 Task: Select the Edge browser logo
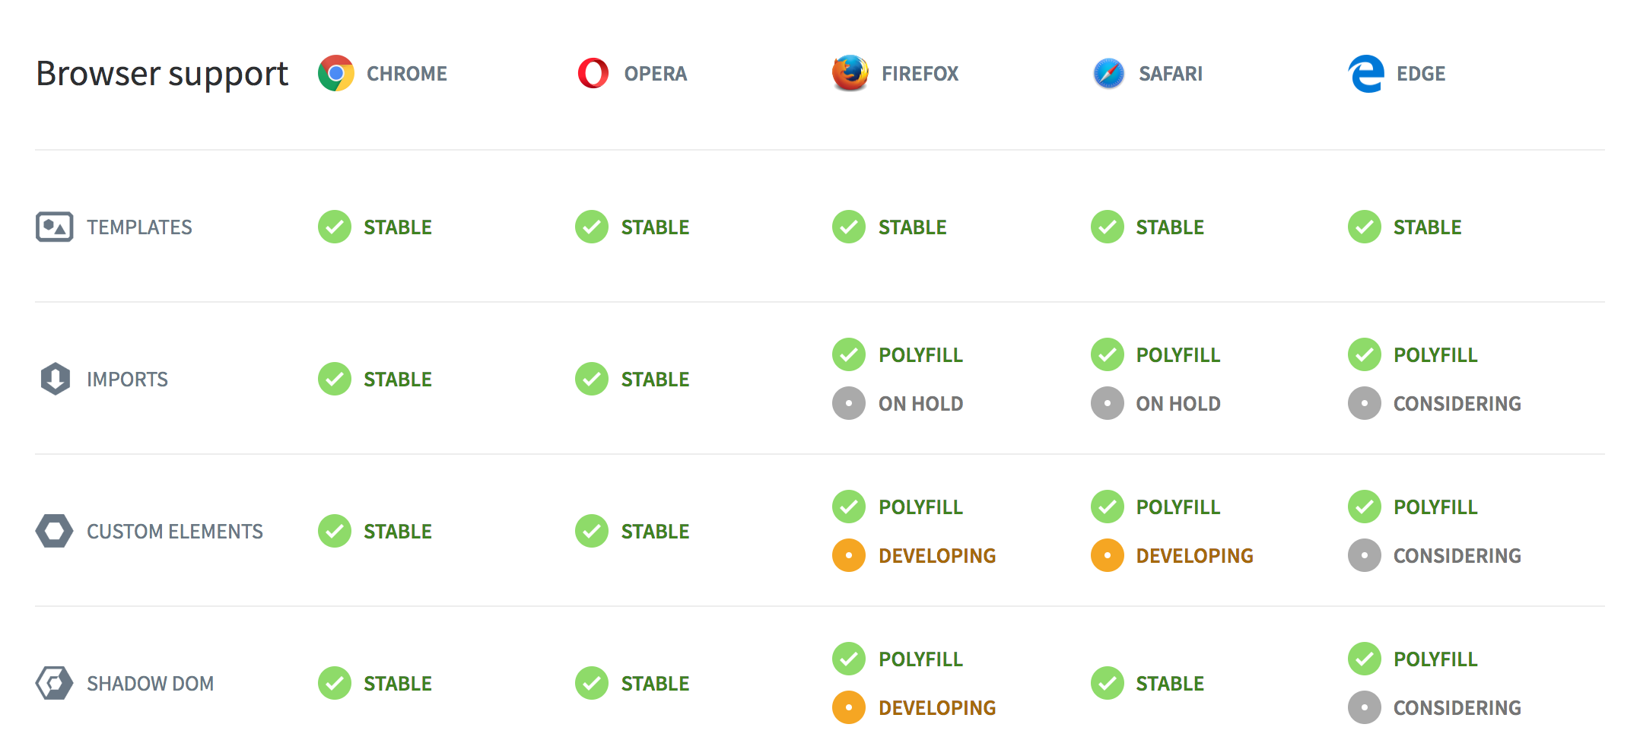pos(1365,74)
